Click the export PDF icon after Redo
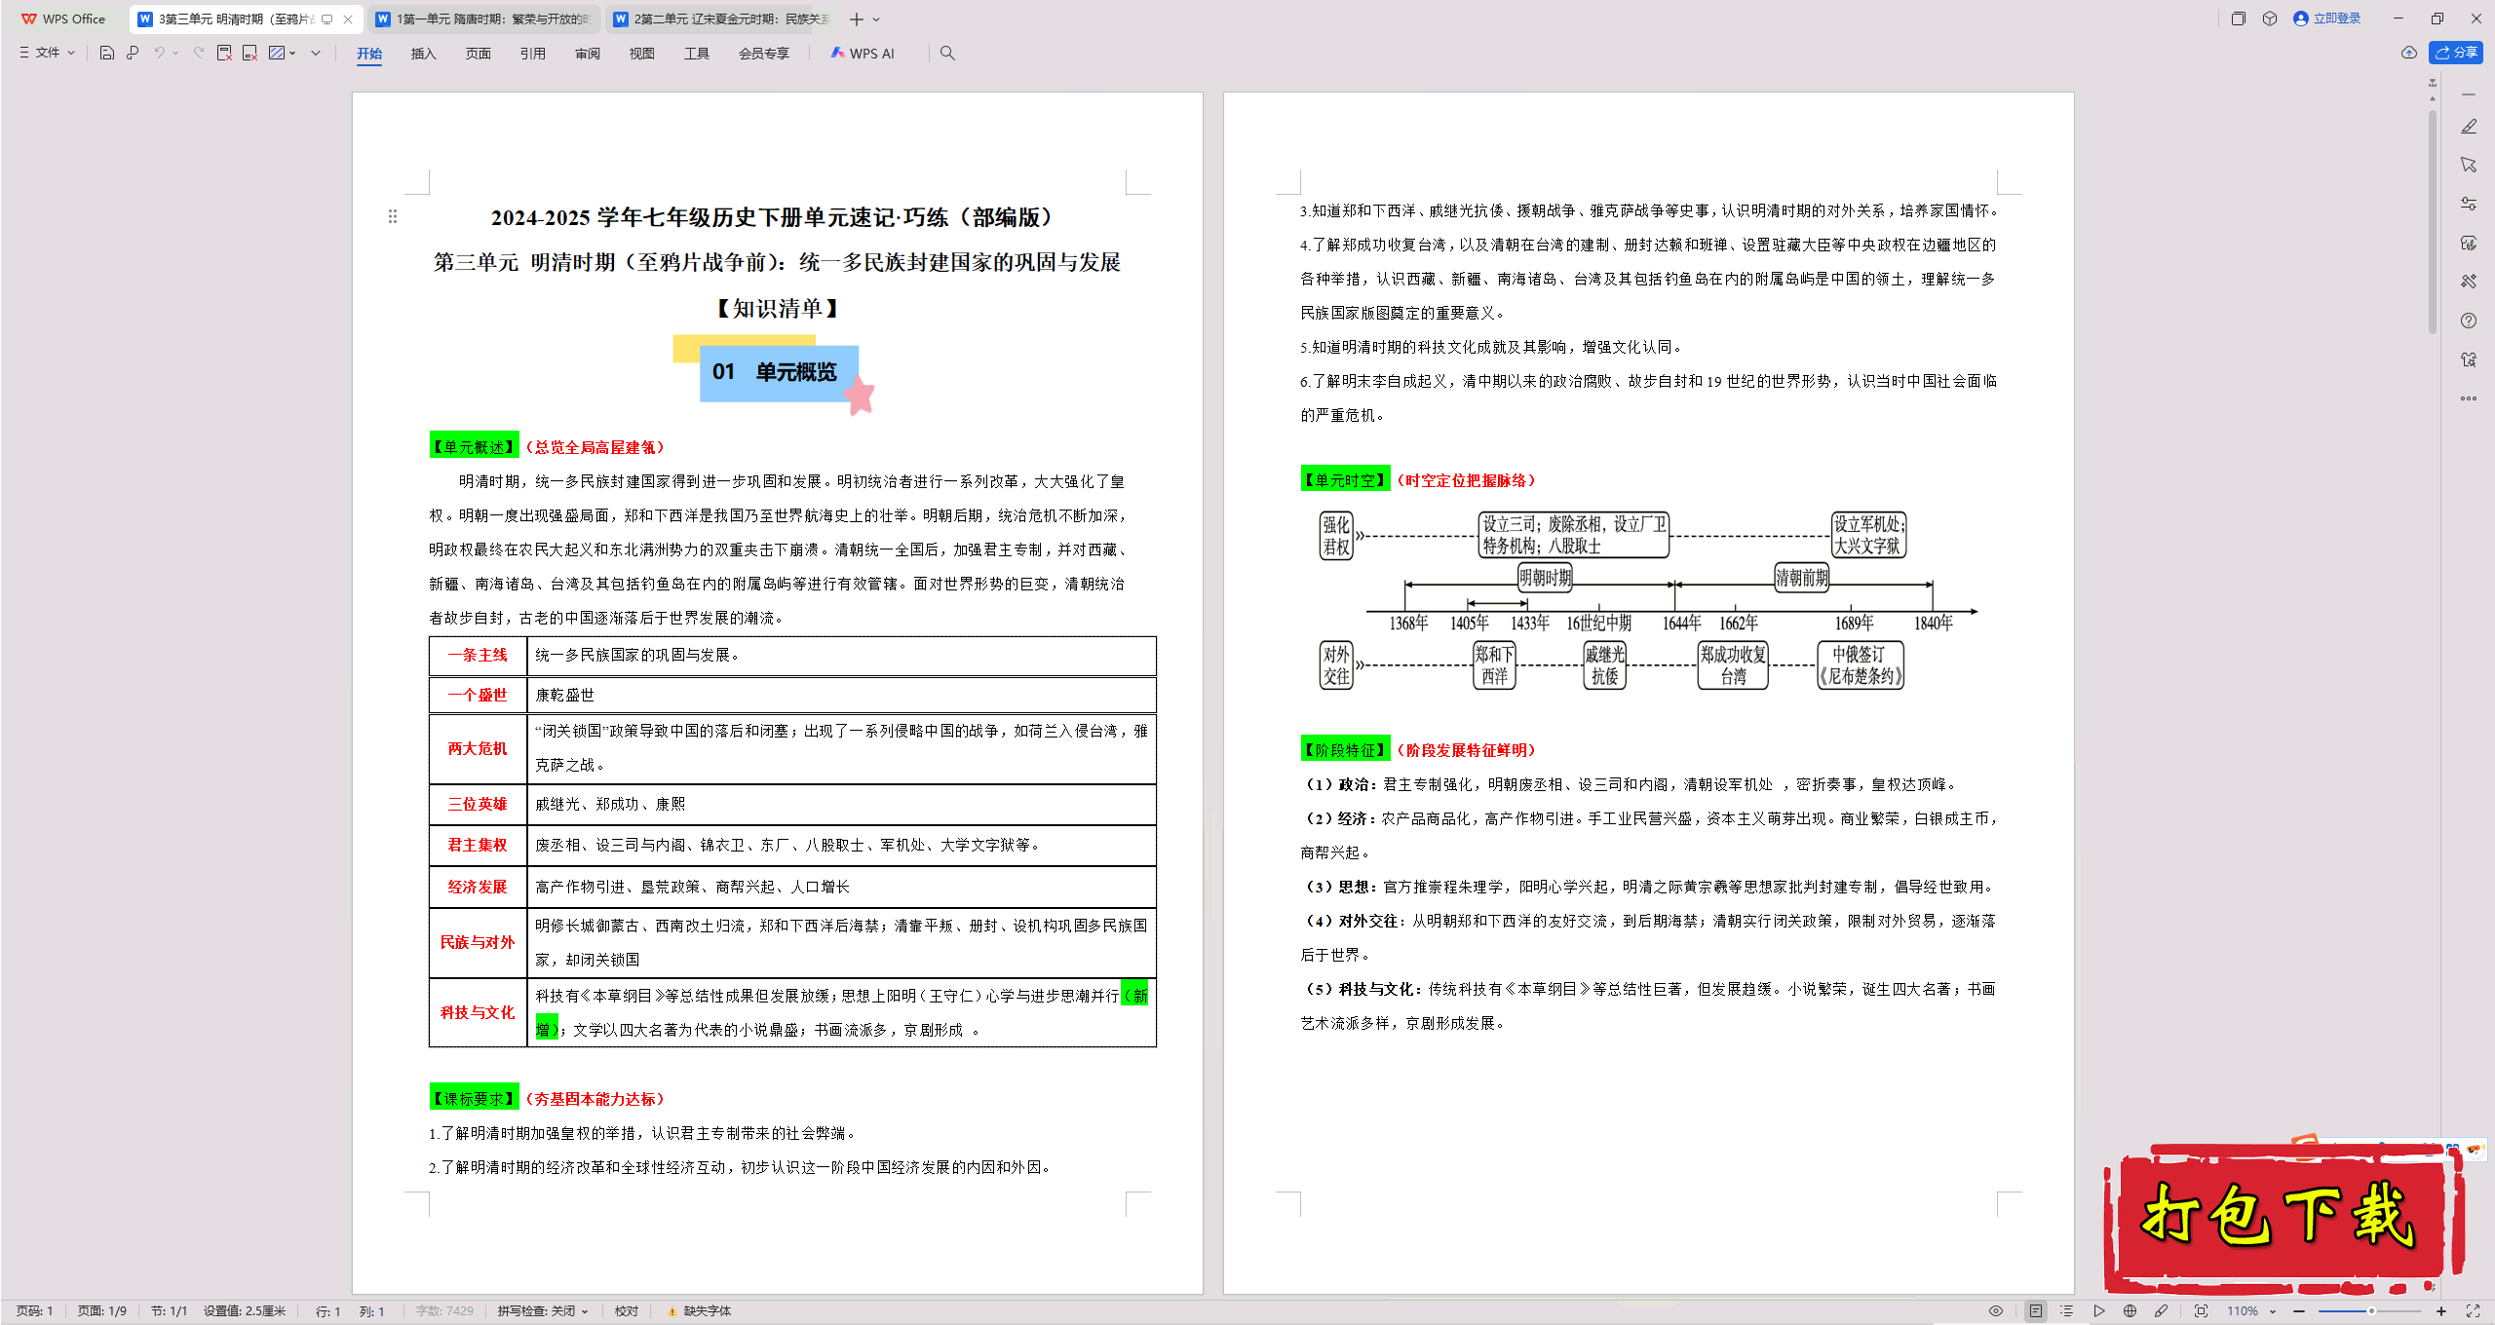Viewport: 2495px width, 1325px height. tap(224, 53)
